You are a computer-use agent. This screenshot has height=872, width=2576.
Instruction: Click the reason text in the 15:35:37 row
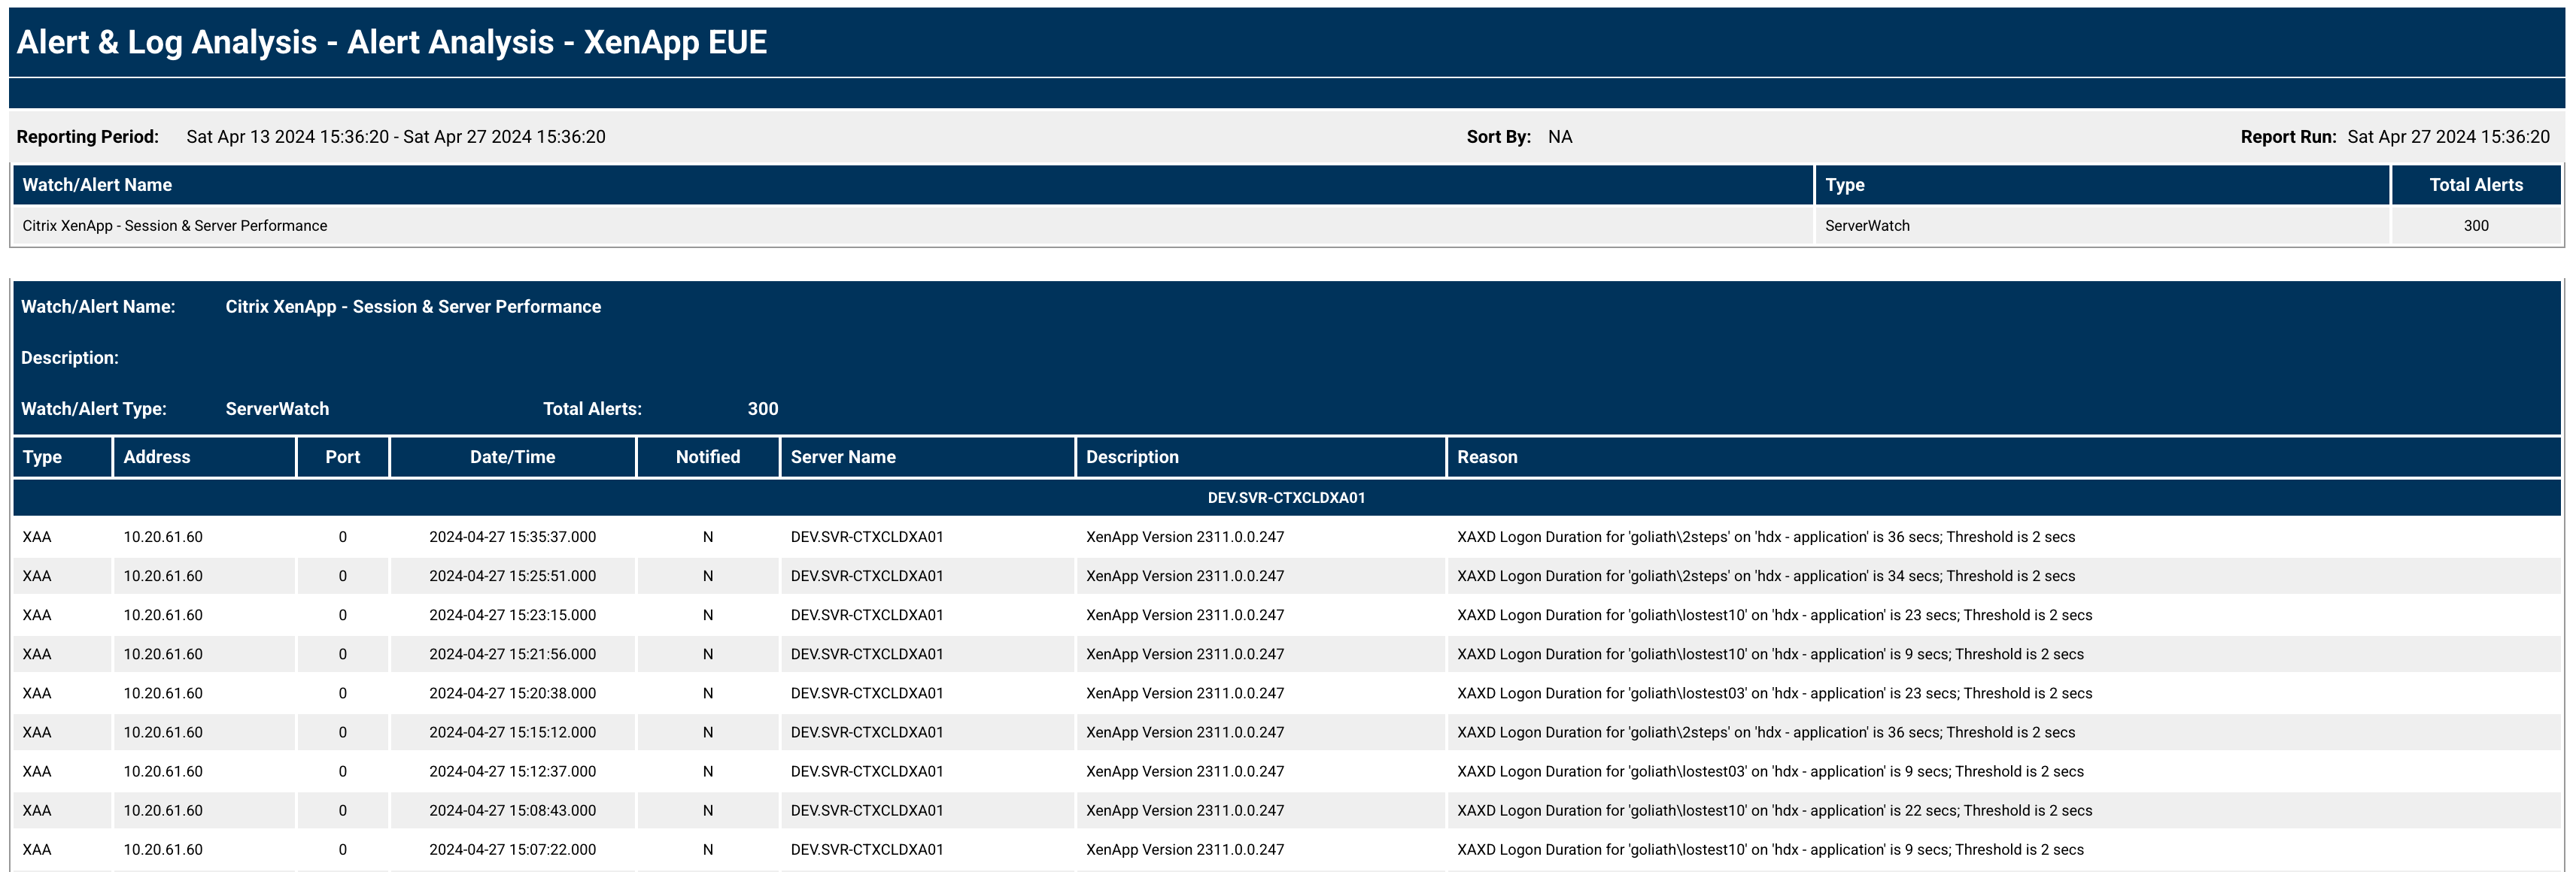[1766, 537]
